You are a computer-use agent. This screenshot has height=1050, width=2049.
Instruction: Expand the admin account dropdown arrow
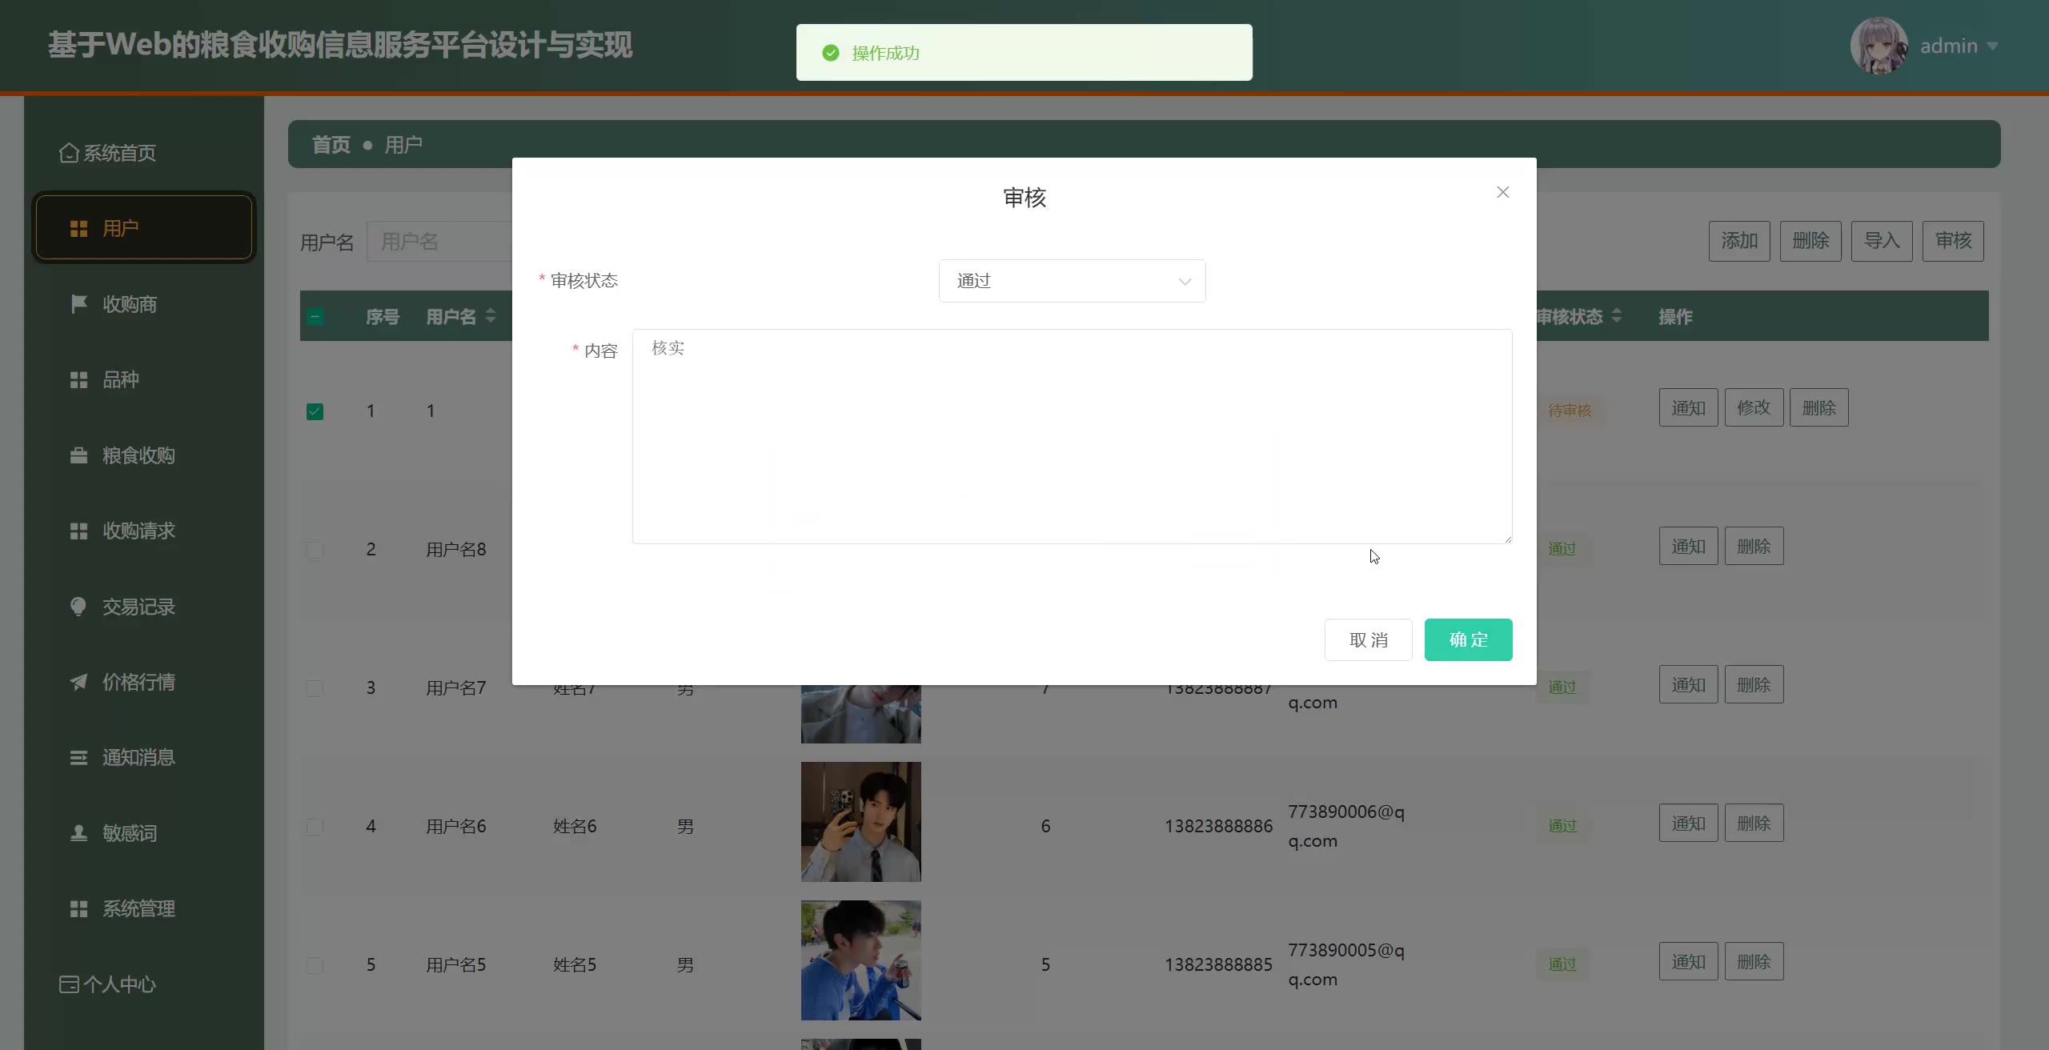[1992, 46]
